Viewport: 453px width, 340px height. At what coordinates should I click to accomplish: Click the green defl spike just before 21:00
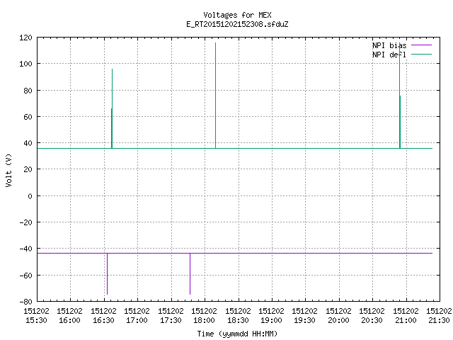(400, 96)
